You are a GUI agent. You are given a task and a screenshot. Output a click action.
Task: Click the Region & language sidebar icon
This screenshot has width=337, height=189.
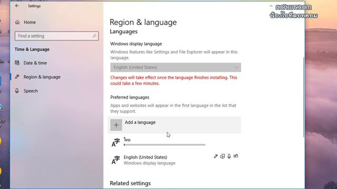(17, 77)
